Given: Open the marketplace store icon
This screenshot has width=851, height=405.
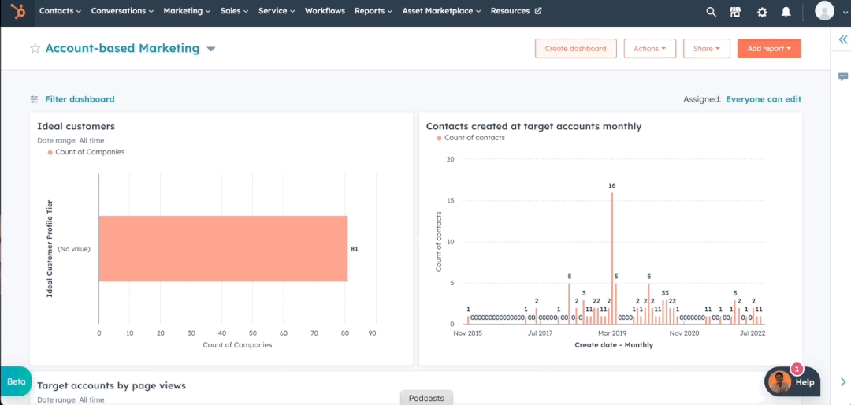Looking at the screenshot, I should pyautogui.click(x=735, y=12).
